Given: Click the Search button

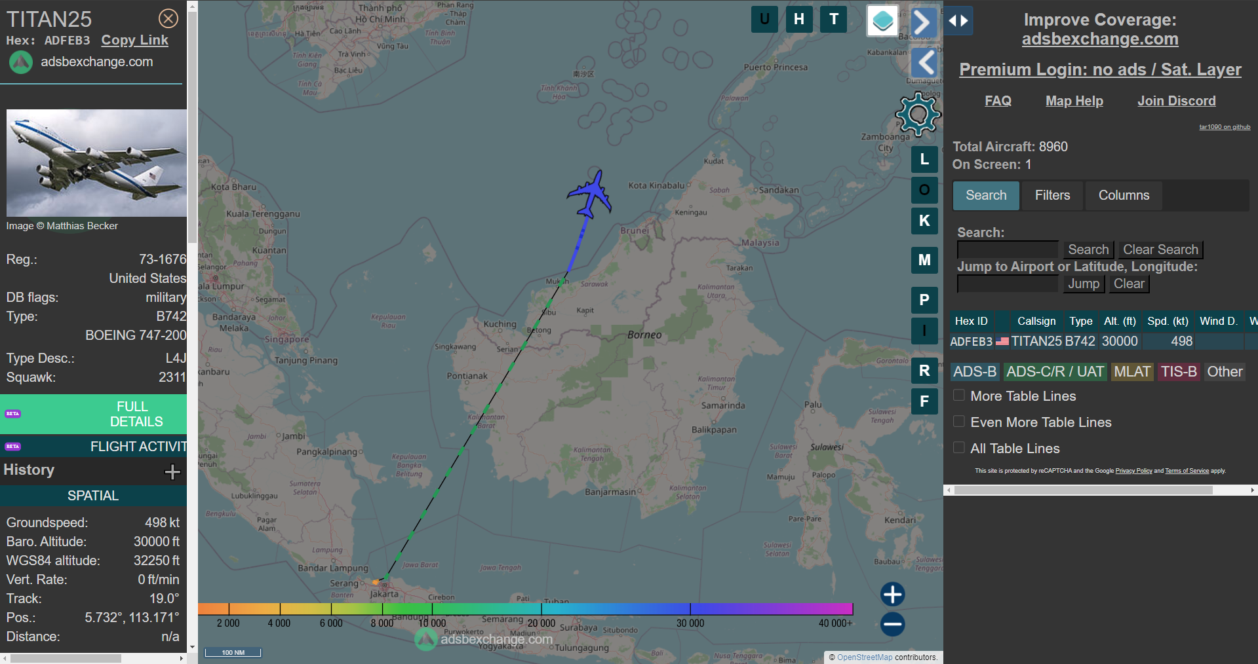Looking at the screenshot, I should (1088, 249).
